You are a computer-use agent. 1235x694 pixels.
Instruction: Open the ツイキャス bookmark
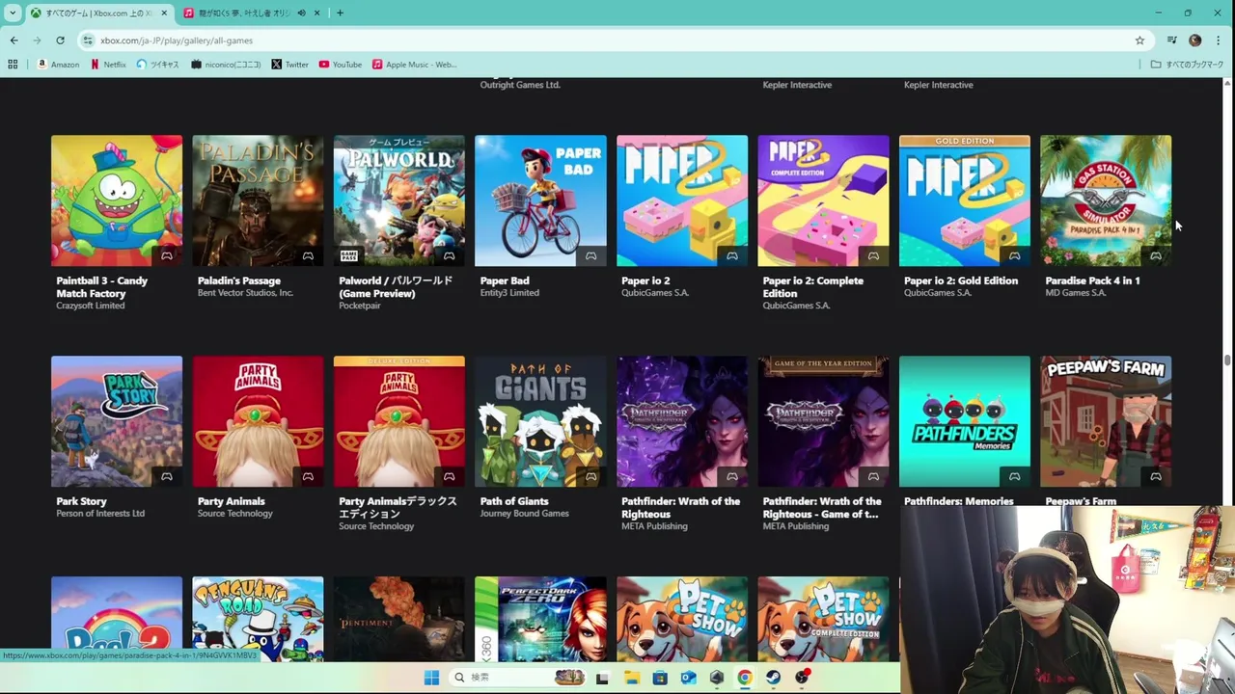157,65
